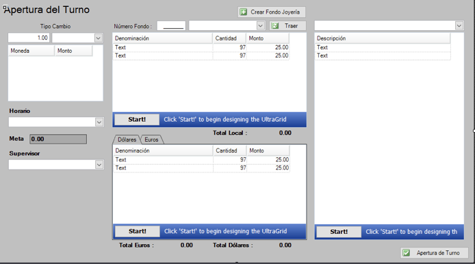Click the Cantidad header in the top grid

[229, 38]
